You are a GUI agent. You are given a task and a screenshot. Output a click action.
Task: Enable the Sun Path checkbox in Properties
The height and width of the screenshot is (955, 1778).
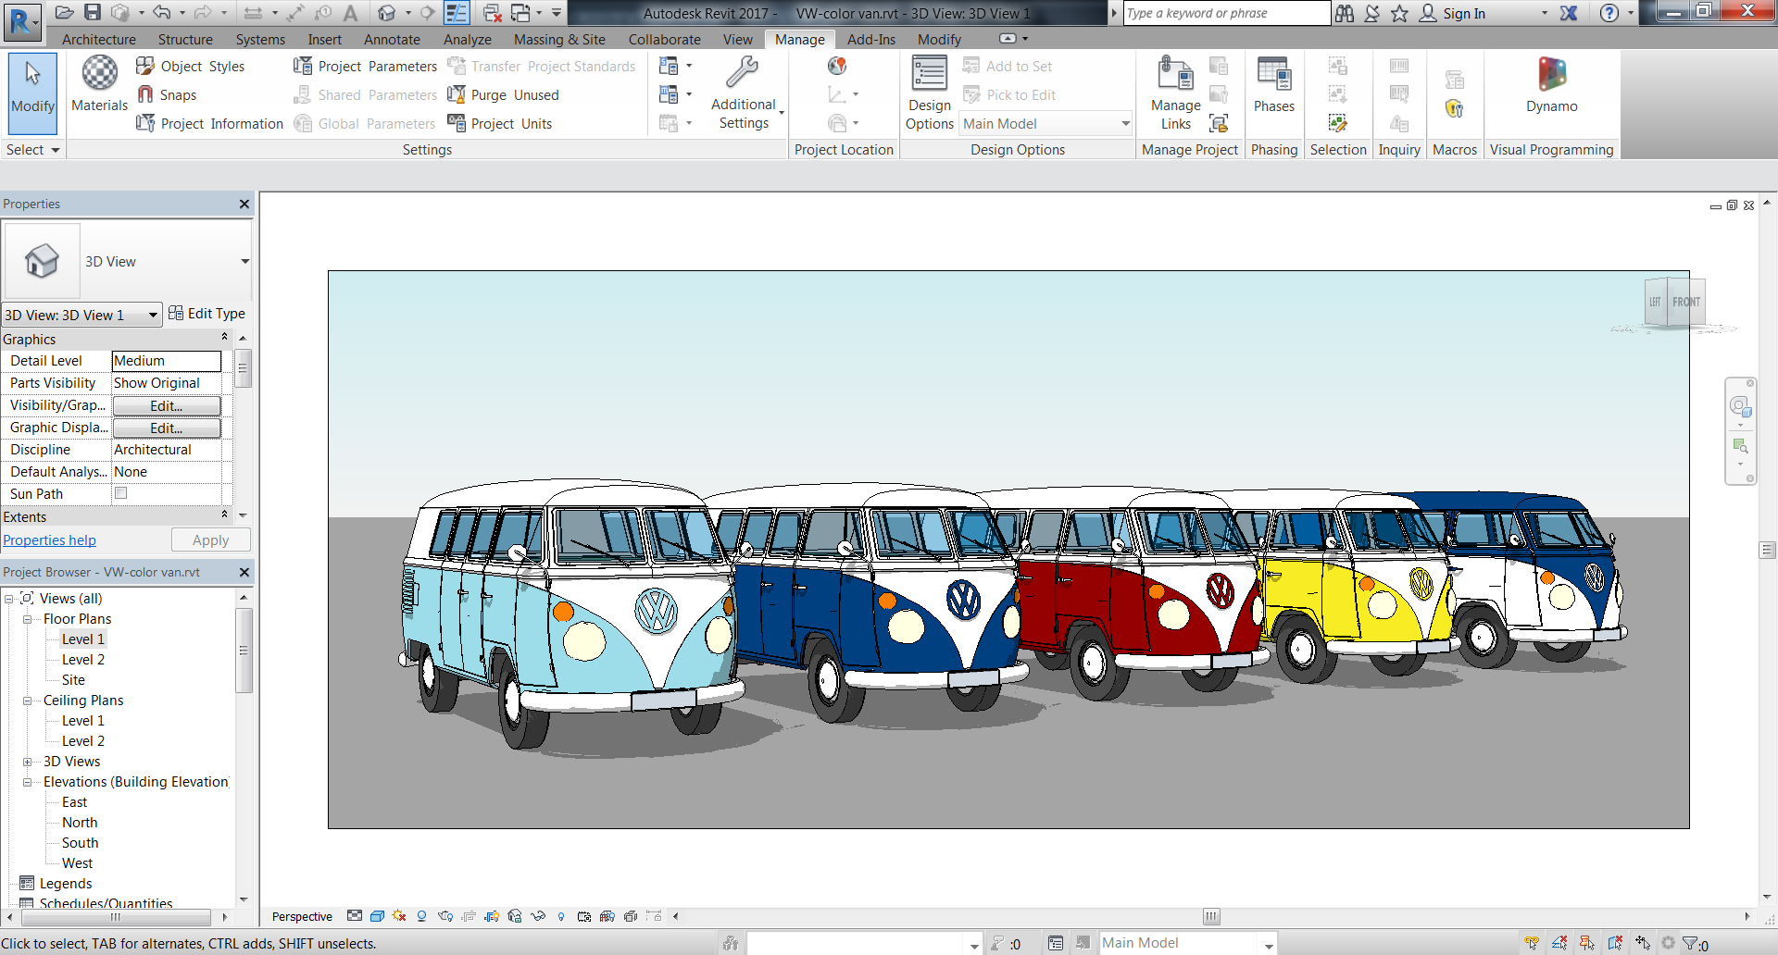(x=120, y=493)
